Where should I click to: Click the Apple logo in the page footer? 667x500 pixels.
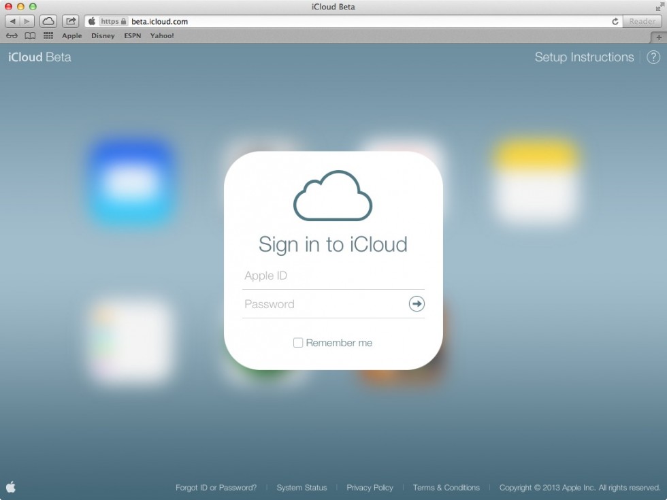[x=11, y=487]
